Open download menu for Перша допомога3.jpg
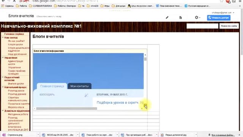Viewport: 243px width, 137px height. pyautogui.click(x=196, y=135)
